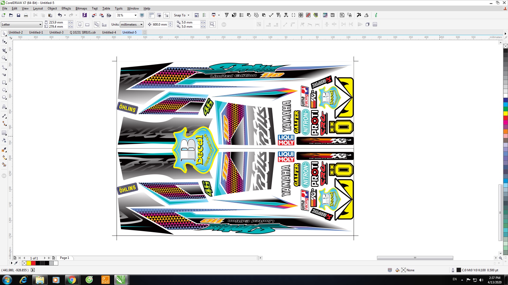Apply page size to all pages
Screen dimensions: 508x285
(x=97, y=25)
